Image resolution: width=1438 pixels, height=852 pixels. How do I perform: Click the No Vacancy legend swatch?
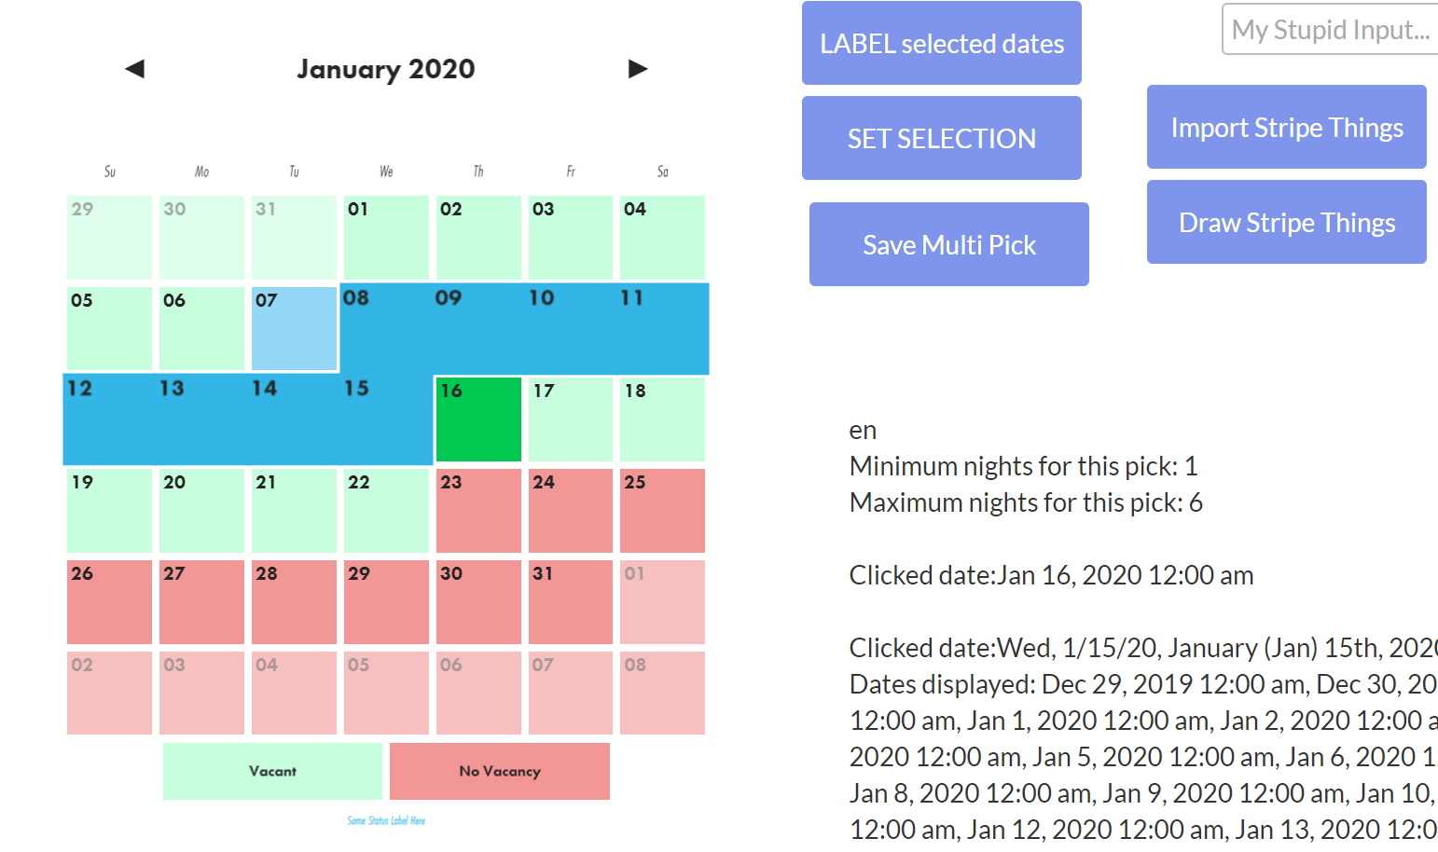(500, 771)
